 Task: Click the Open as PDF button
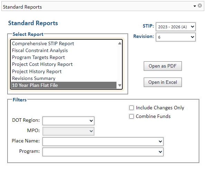(x=163, y=66)
